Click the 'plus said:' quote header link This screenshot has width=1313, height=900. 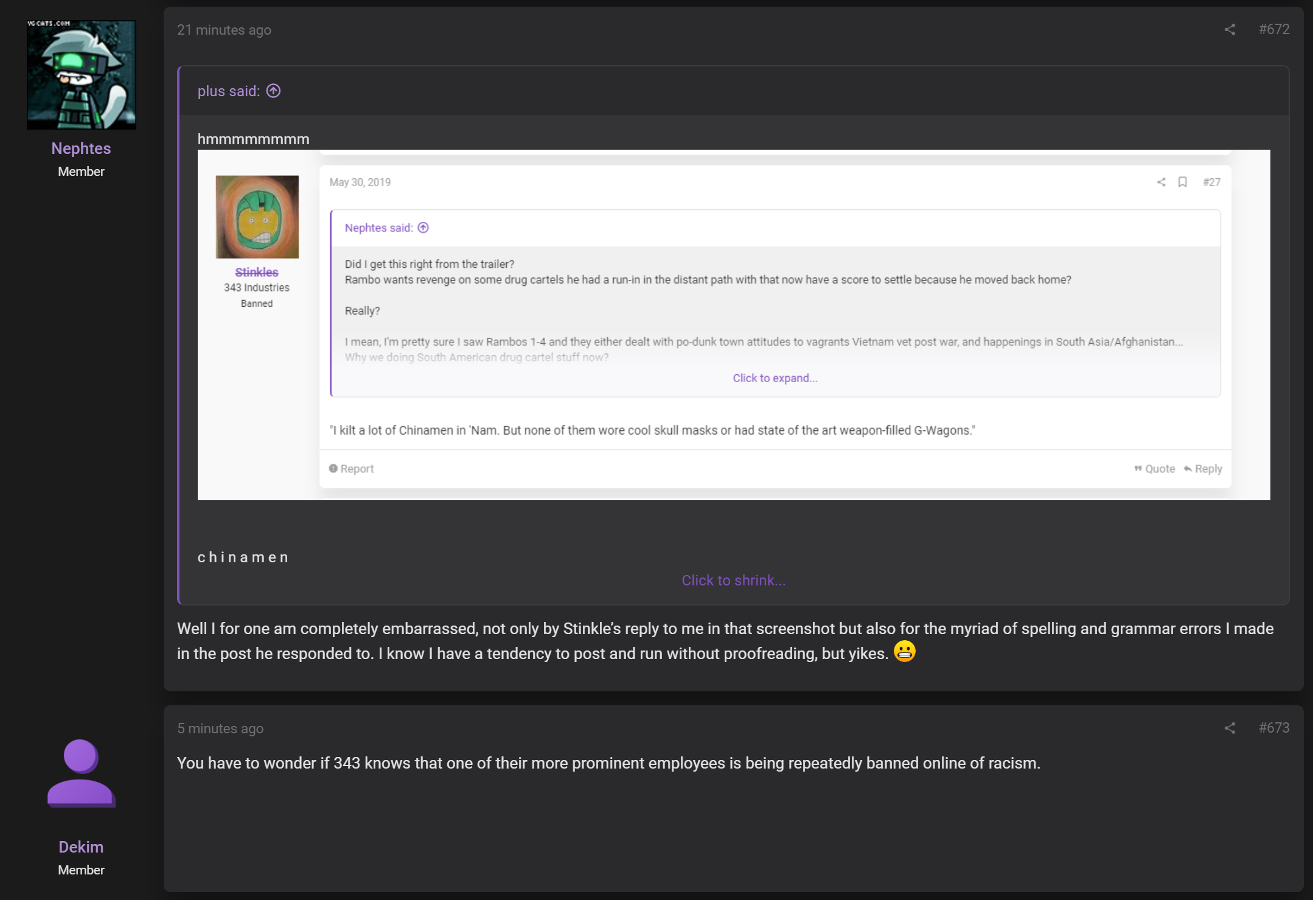pos(229,91)
